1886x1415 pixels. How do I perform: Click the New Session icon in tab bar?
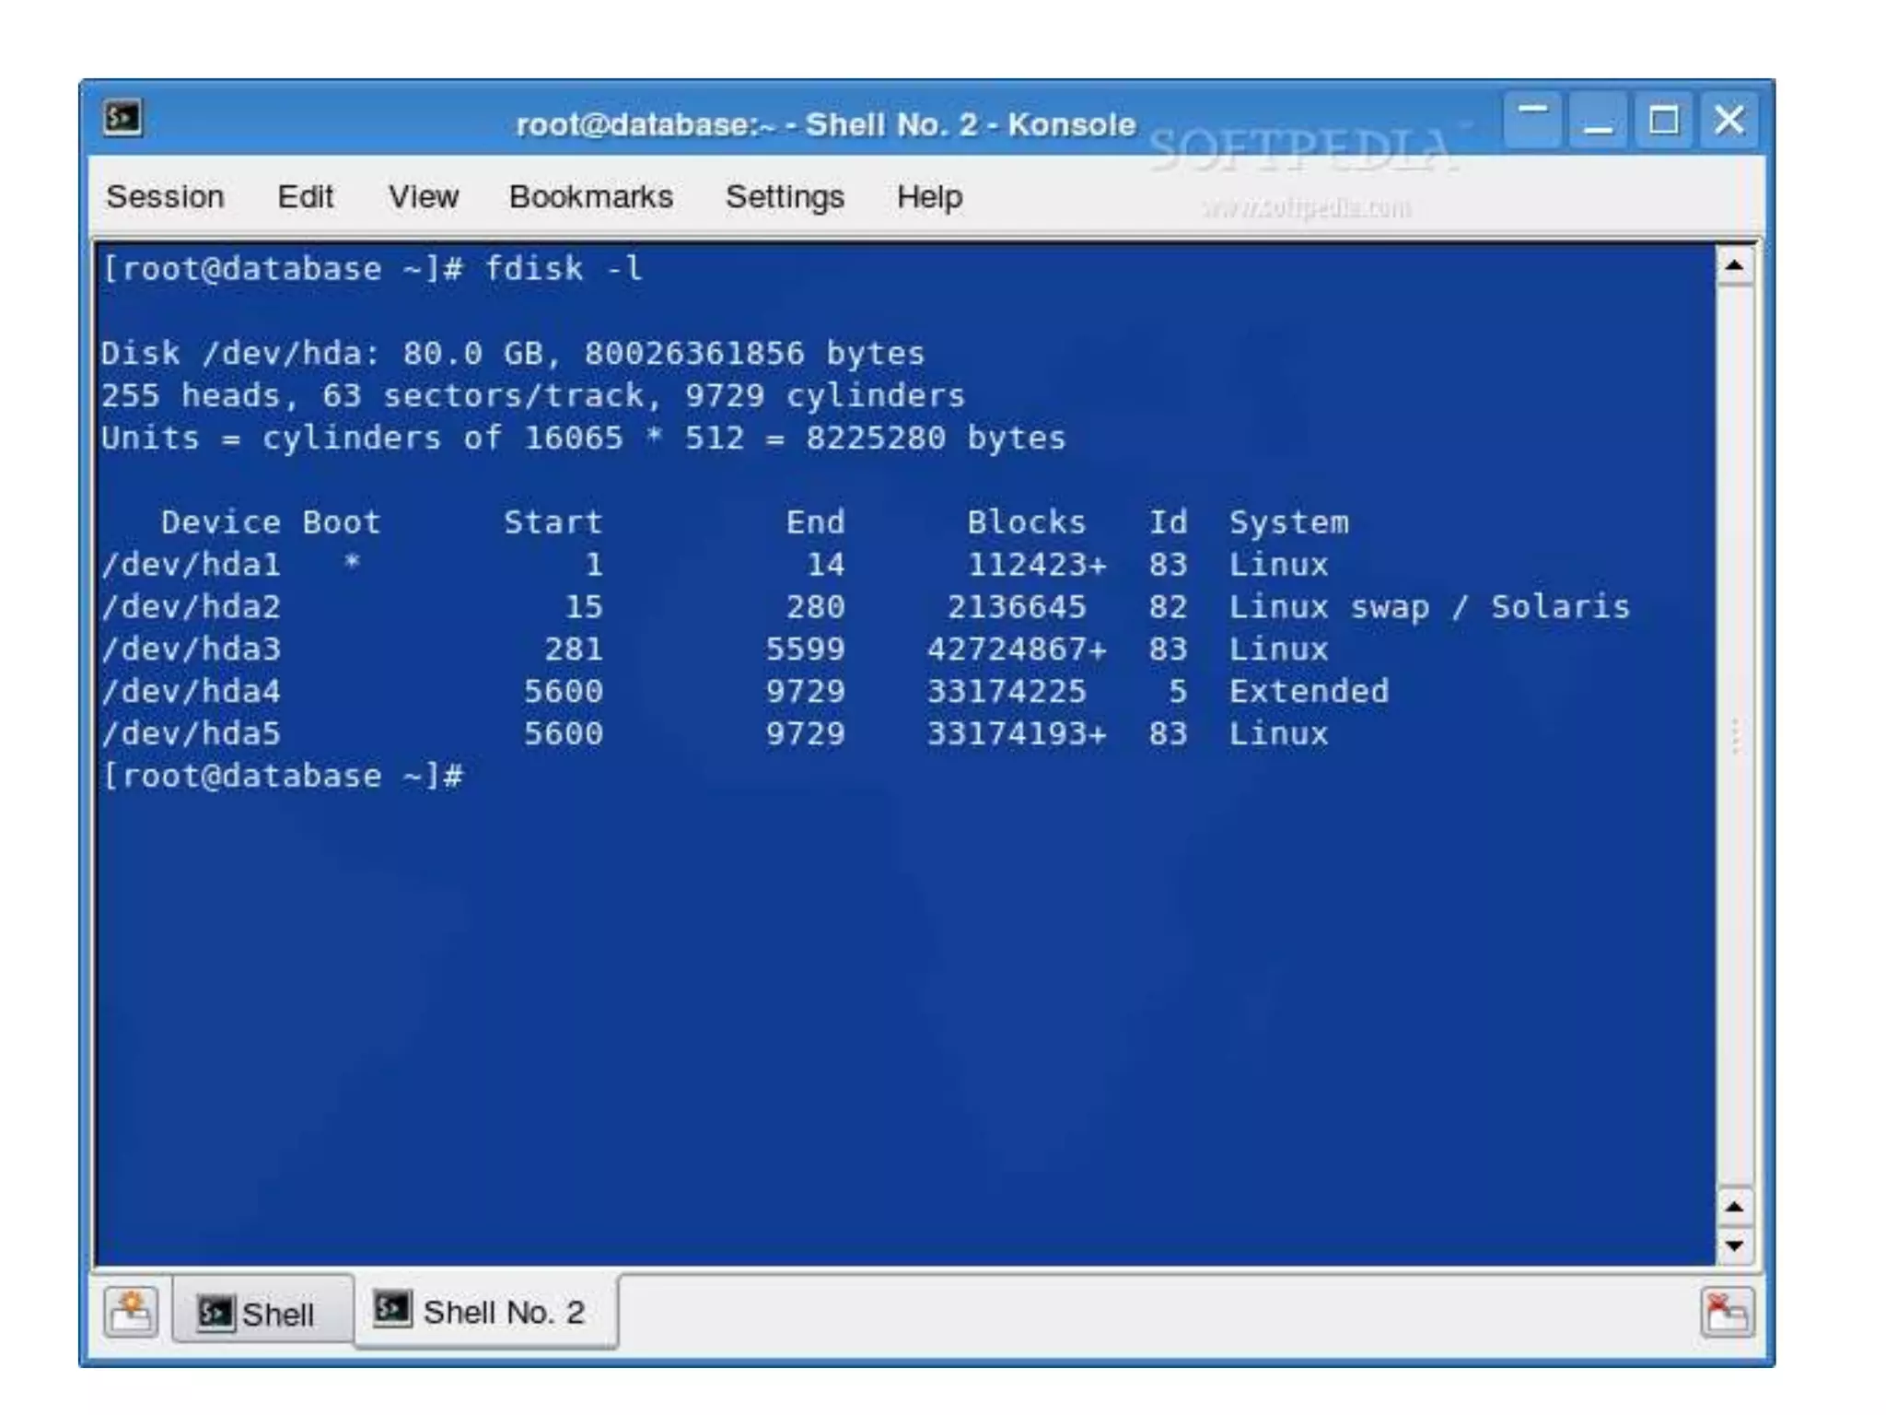[x=131, y=1312]
